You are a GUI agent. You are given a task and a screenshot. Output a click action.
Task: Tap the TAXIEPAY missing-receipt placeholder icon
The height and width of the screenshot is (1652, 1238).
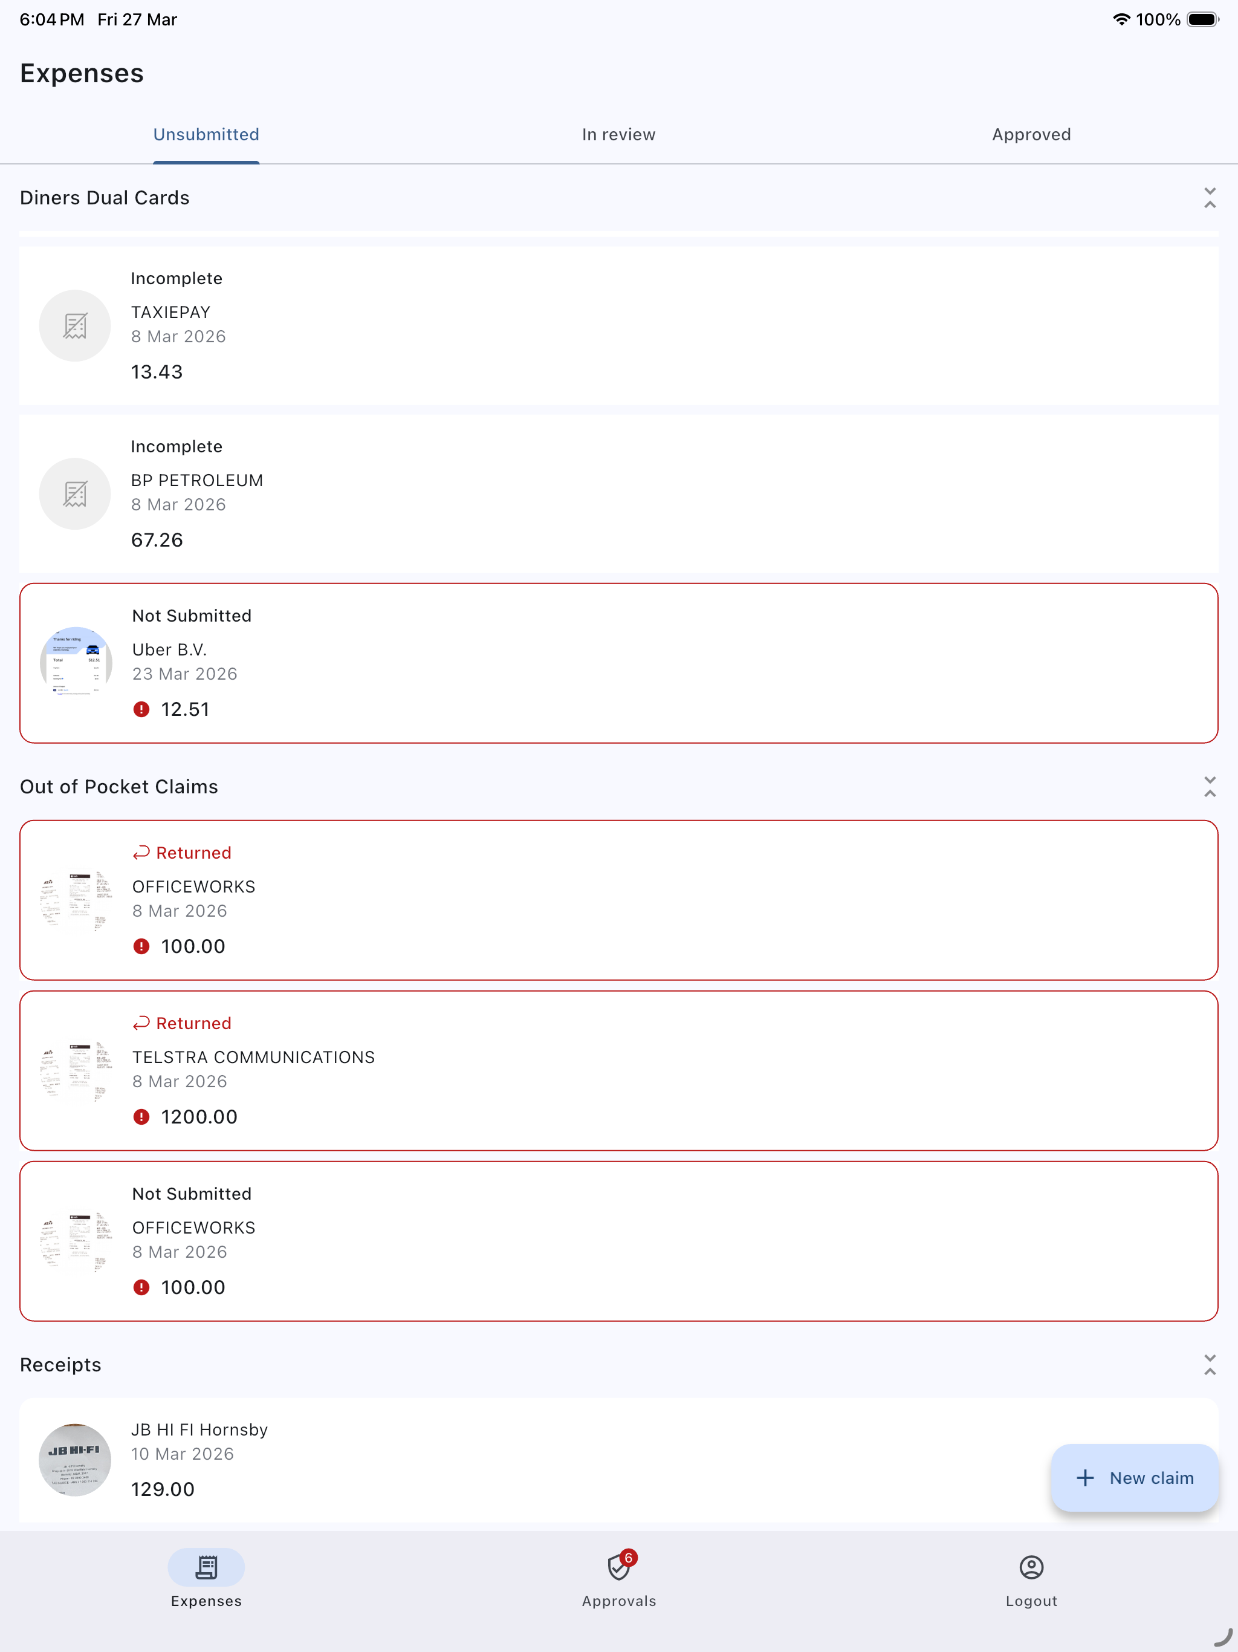75,325
